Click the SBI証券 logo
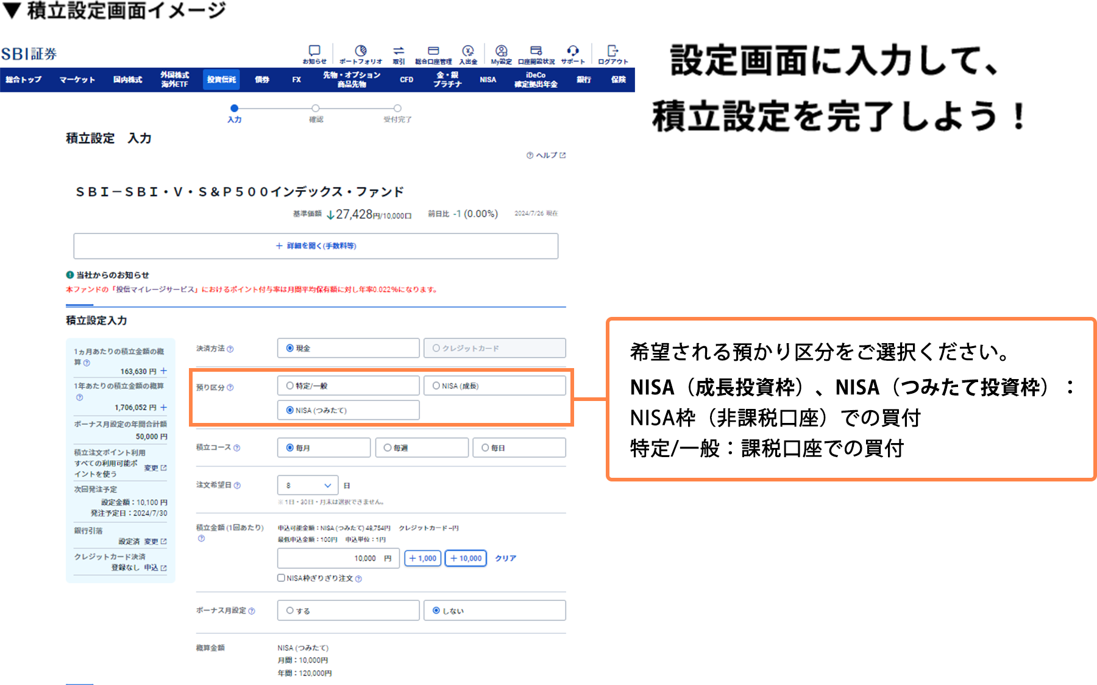This screenshot has width=1097, height=685. (x=29, y=54)
